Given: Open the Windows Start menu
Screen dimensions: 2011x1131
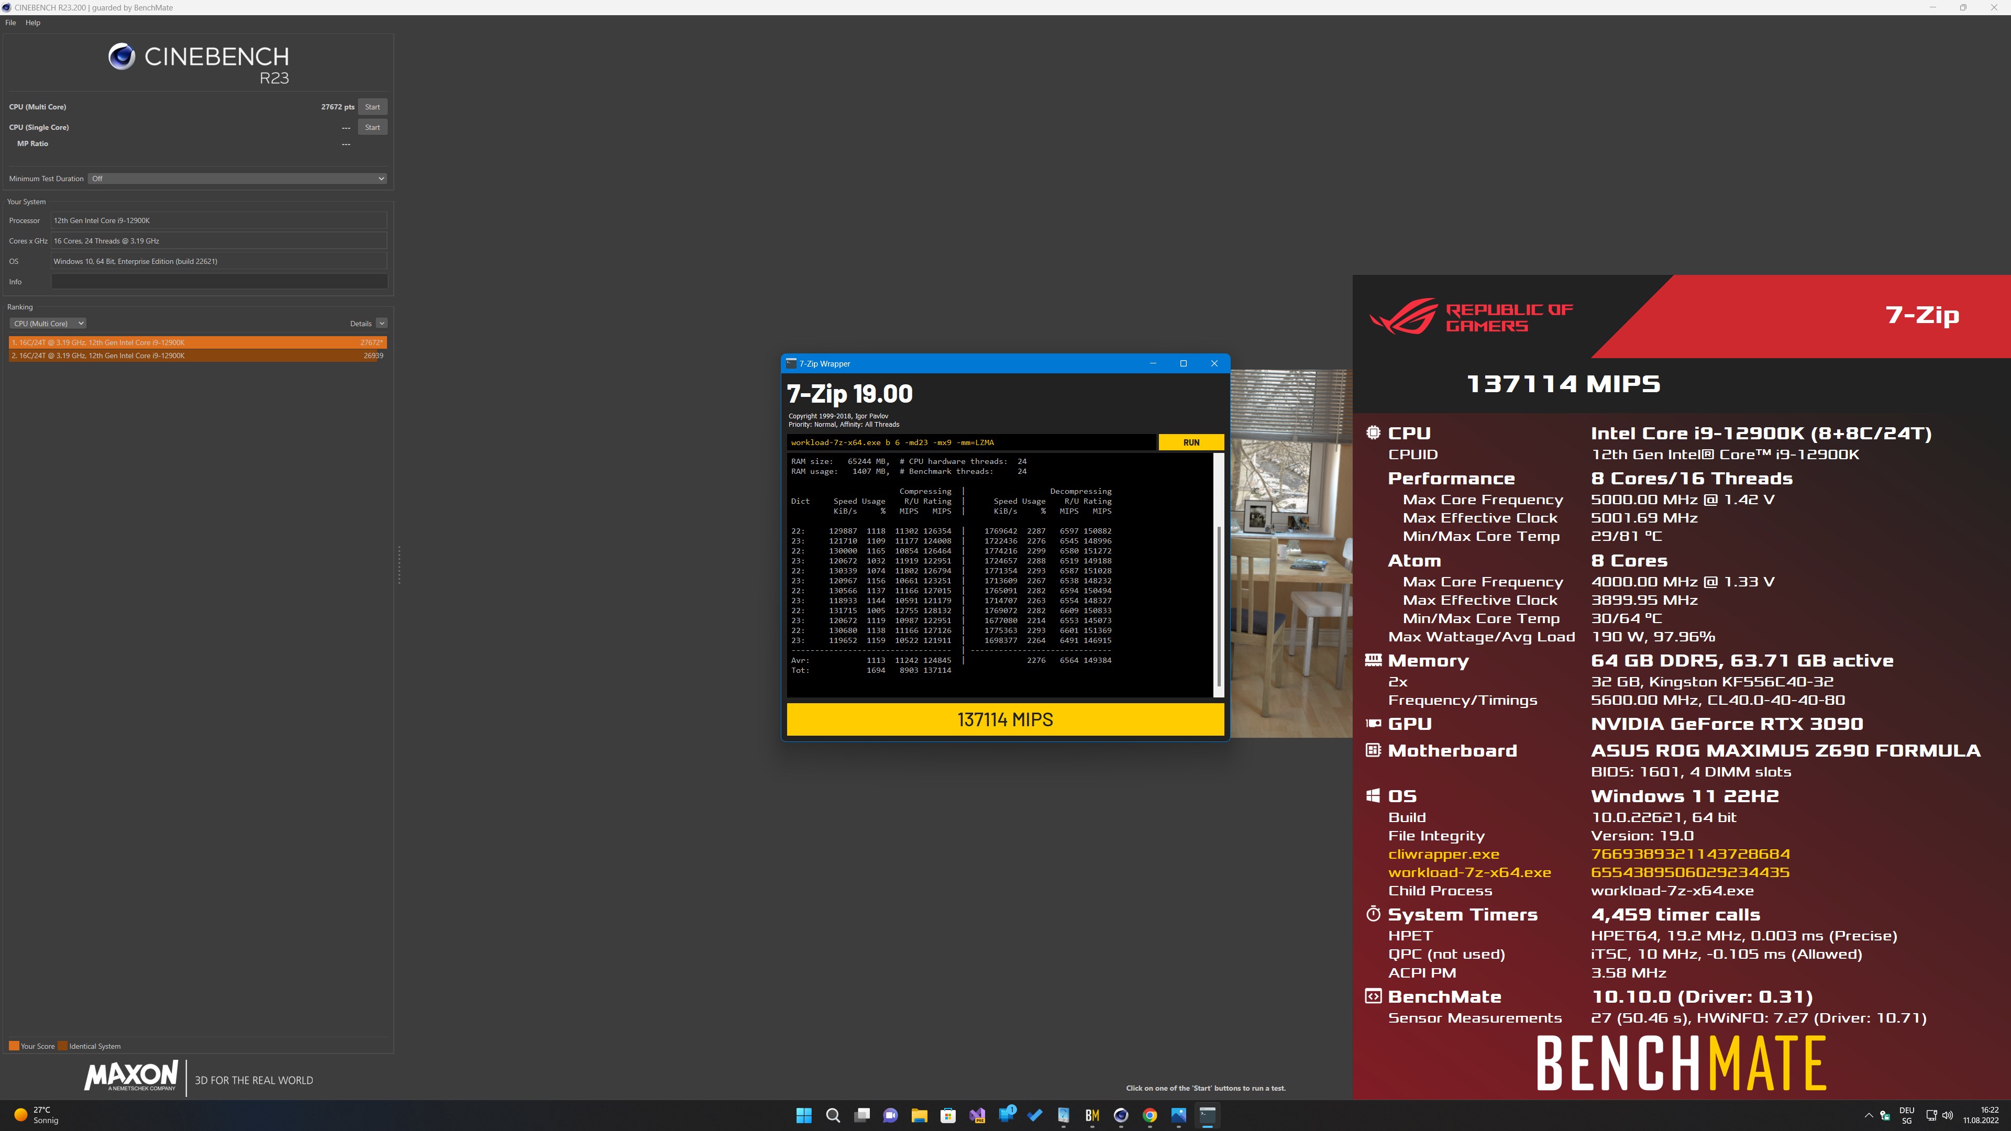Looking at the screenshot, I should [803, 1115].
